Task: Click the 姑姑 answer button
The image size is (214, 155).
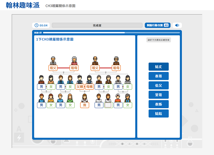Action: (x=158, y=114)
